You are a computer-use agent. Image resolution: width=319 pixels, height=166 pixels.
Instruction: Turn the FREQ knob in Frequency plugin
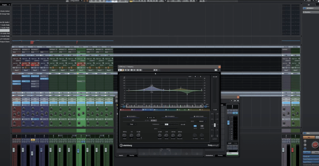point(124,135)
